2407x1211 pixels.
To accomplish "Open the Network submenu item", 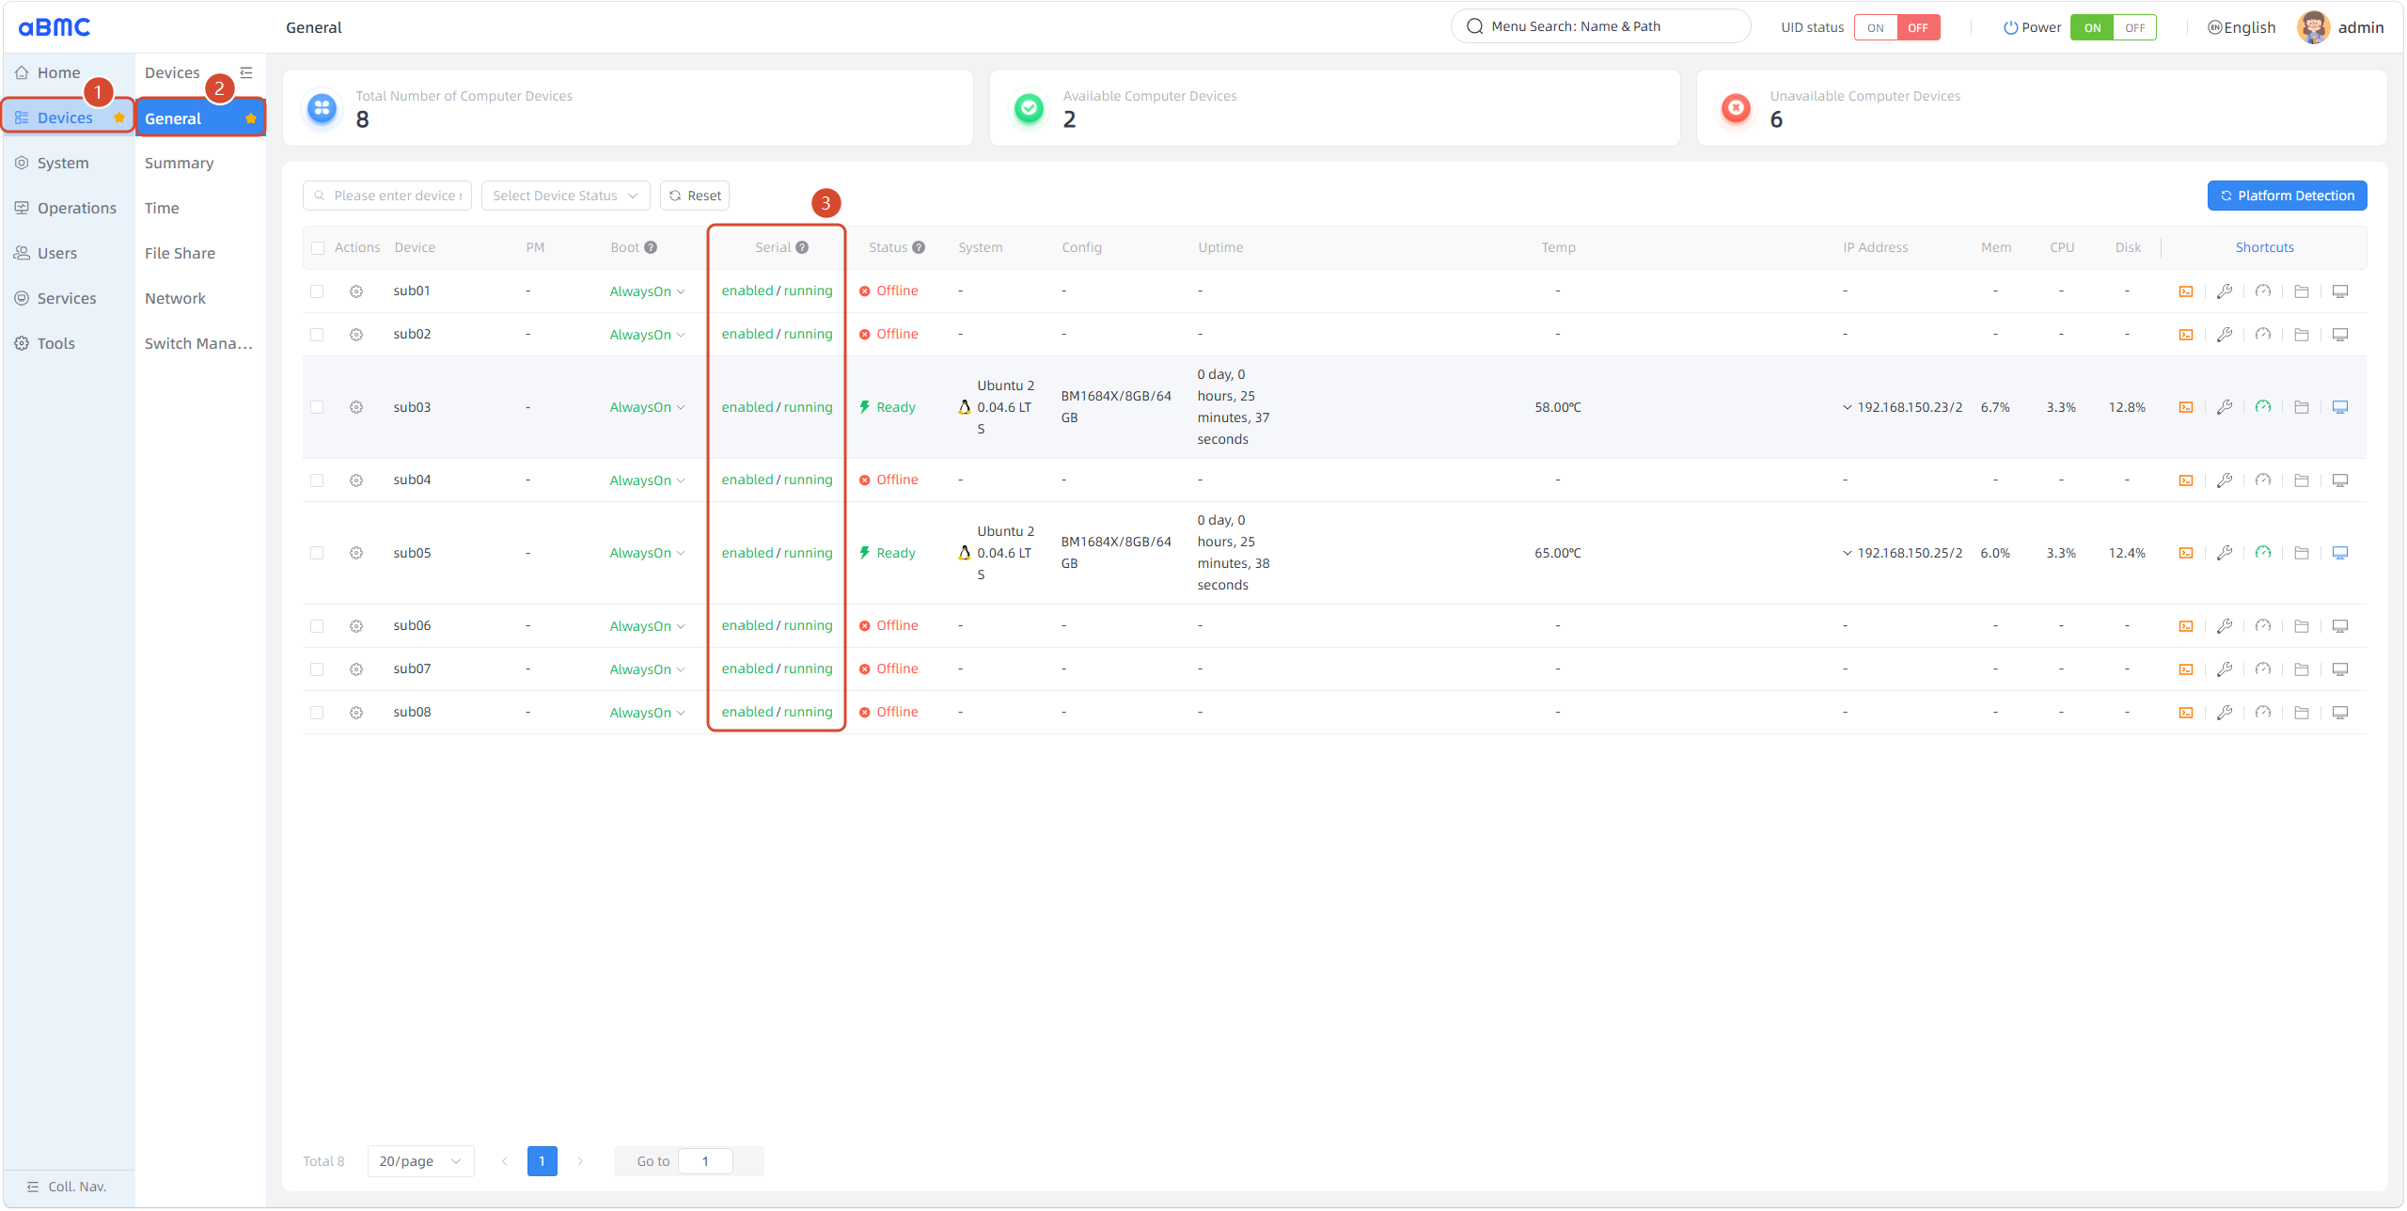I will tap(200, 298).
